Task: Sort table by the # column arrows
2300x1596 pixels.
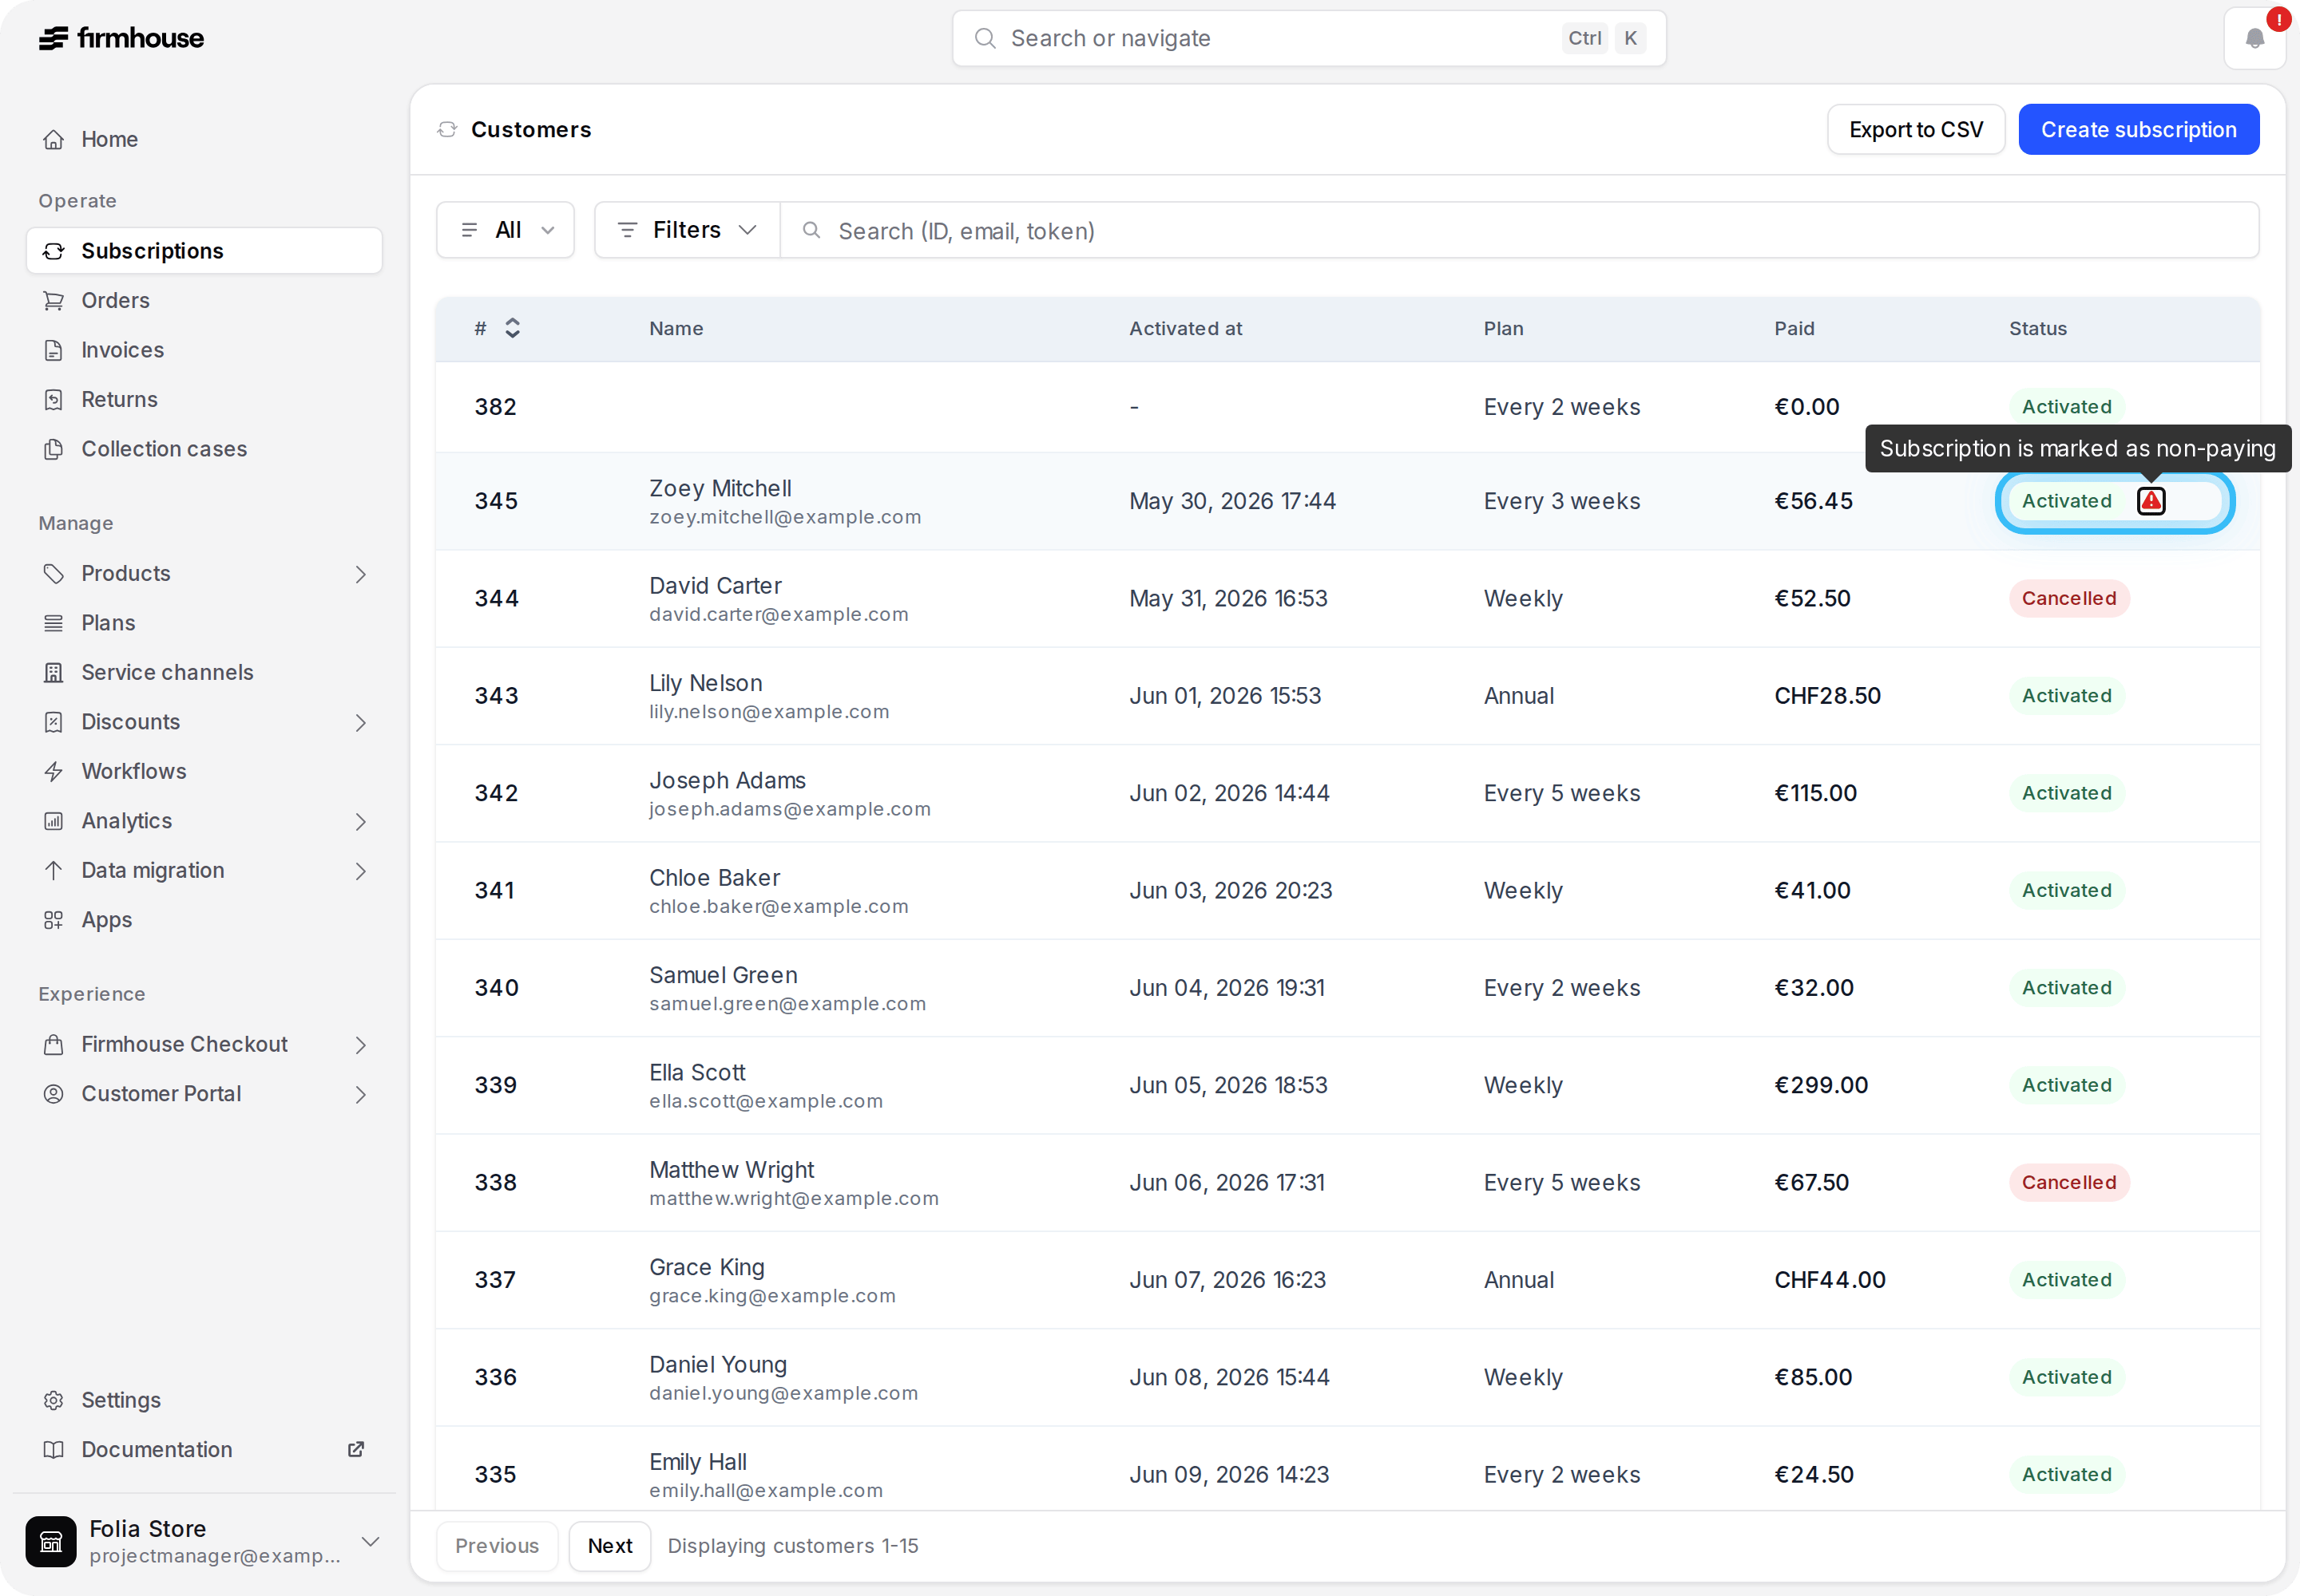Action: 513,328
